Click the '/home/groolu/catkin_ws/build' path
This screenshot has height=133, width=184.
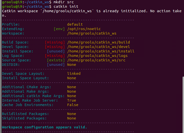coord(98,42)
